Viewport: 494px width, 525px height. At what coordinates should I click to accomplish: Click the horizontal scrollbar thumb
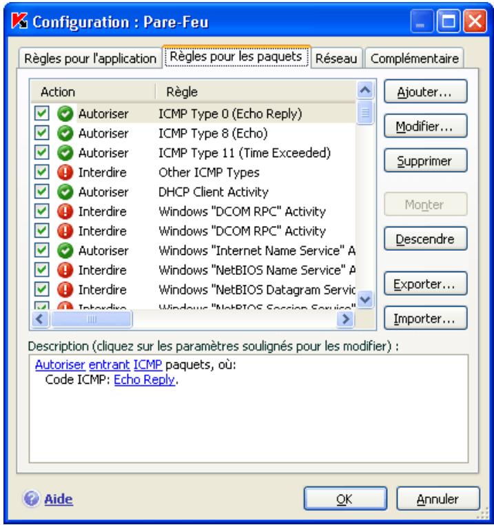click(92, 319)
